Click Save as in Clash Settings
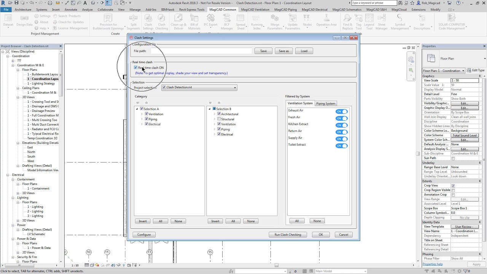Screen dimensions: 487x274 click(284, 51)
